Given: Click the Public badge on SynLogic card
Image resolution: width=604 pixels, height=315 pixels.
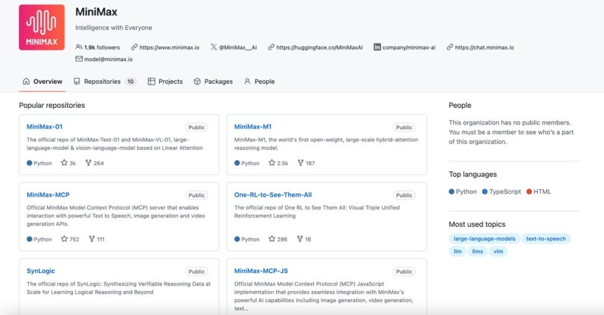Looking at the screenshot, I should [x=196, y=271].
